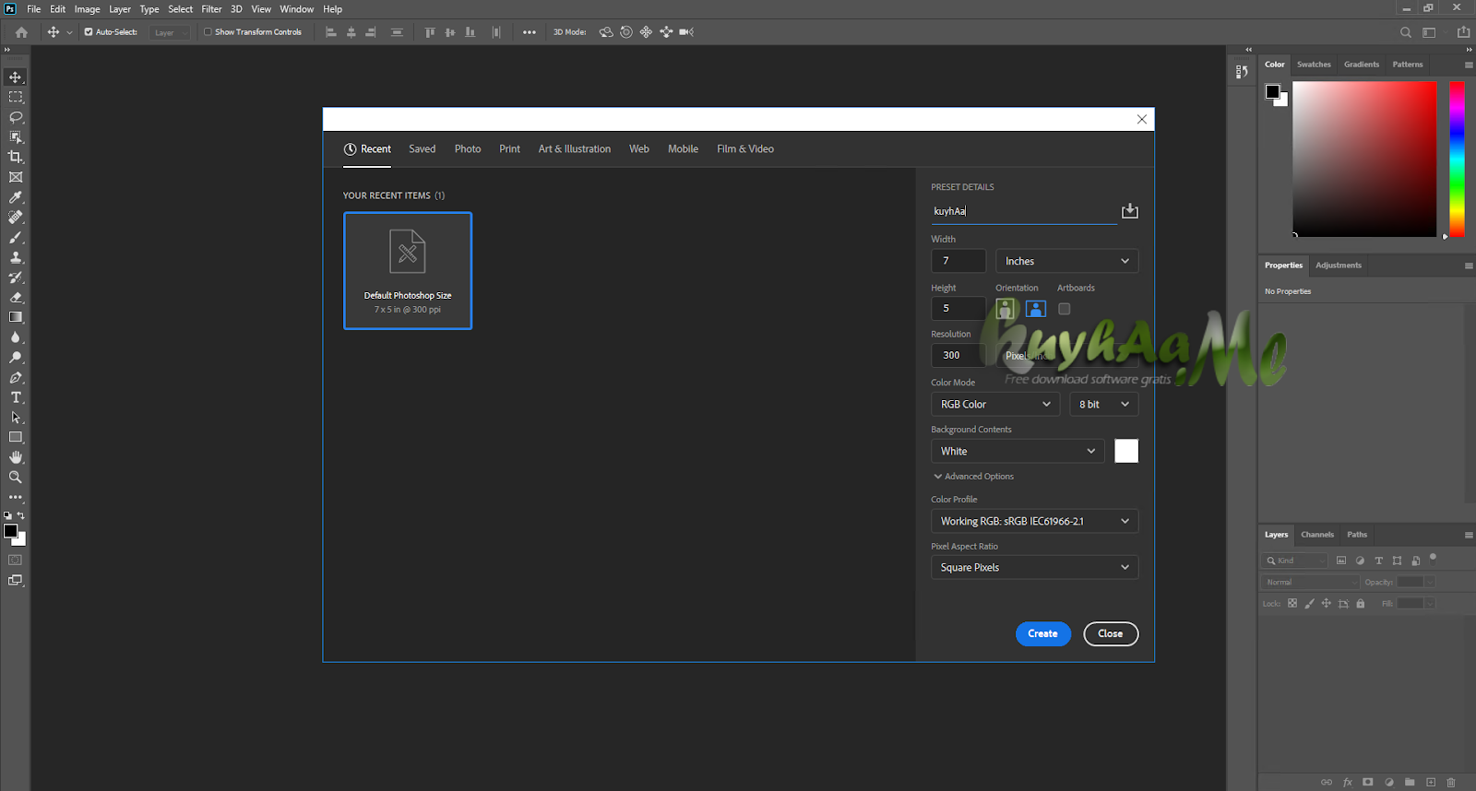Select the Crop tool

click(16, 157)
